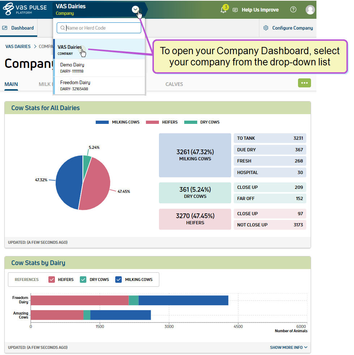354x355 pixels.
Task: Click the 361 (5.24%) DRY COWS tile
Action: (x=195, y=193)
